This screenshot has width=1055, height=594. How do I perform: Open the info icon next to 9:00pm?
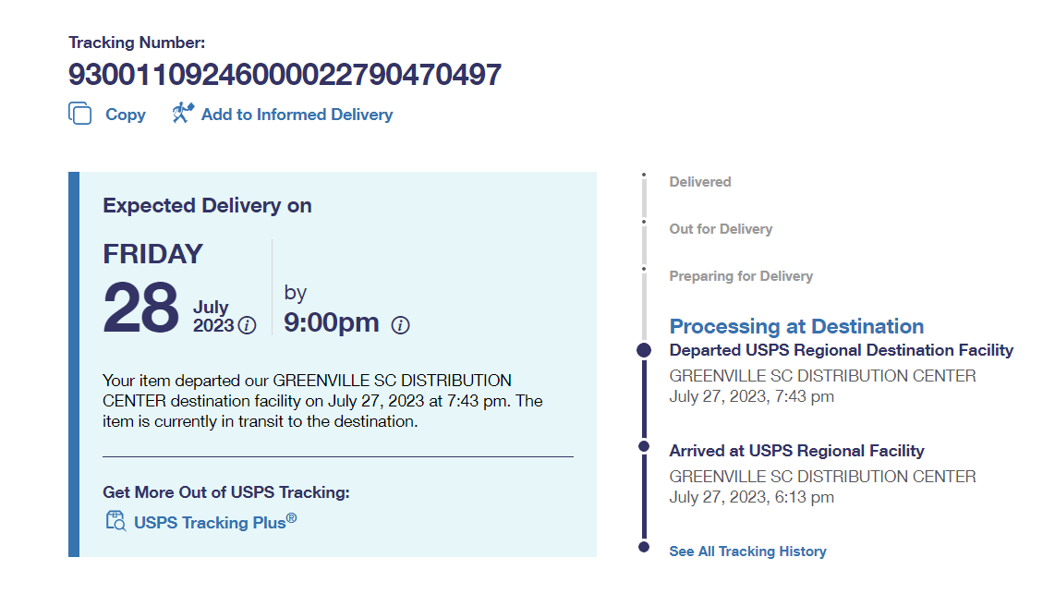tap(400, 324)
